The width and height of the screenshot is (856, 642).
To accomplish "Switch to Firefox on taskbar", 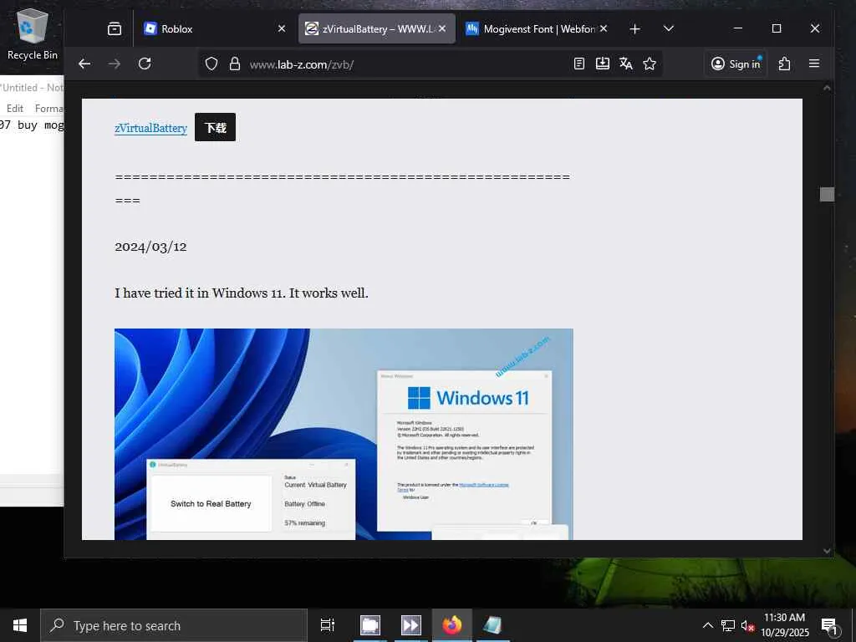I will [452, 625].
